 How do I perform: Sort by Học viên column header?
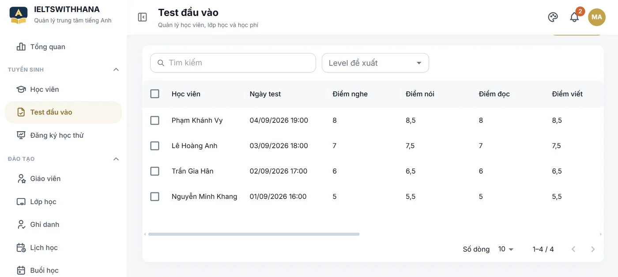click(x=186, y=94)
